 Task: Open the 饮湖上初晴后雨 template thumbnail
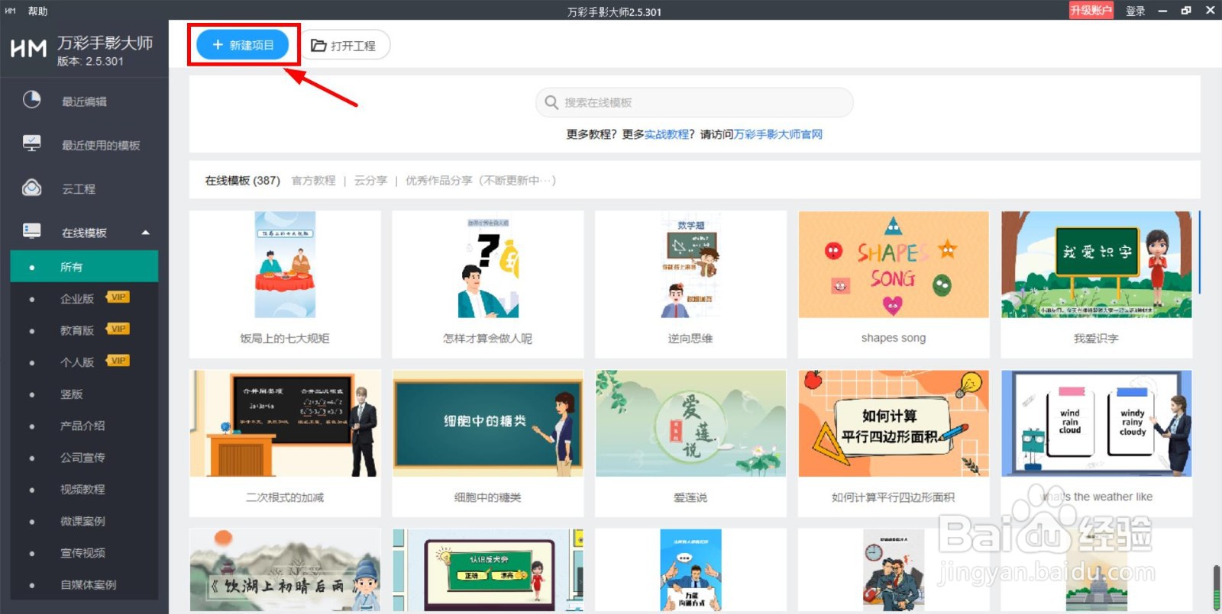point(285,571)
